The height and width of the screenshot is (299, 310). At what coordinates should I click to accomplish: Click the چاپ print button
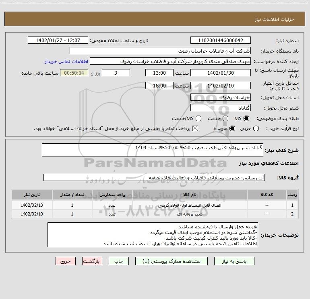click(119, 261)
